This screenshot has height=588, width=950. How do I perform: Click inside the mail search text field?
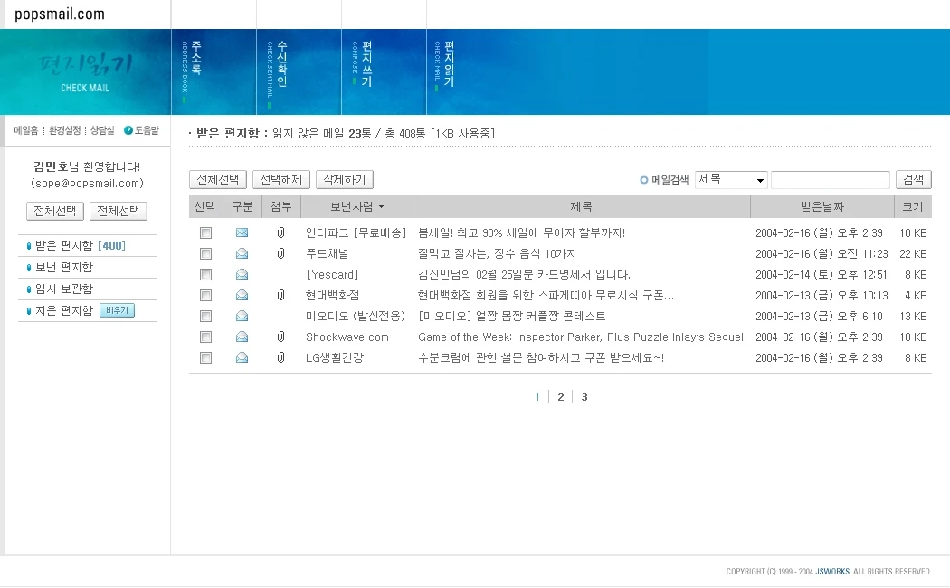tap(830, 180)
